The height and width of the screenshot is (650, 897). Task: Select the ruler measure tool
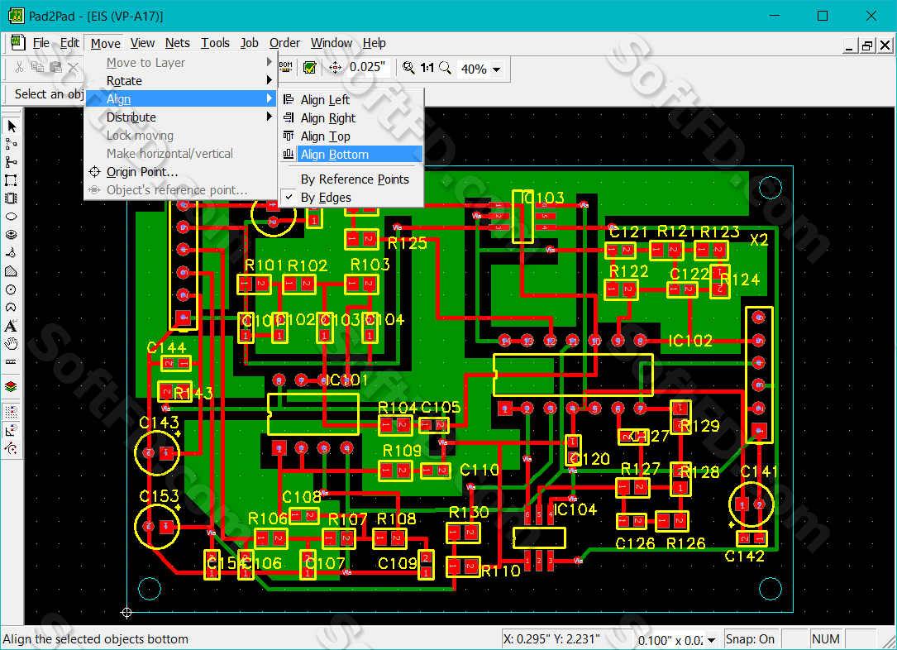11,362
